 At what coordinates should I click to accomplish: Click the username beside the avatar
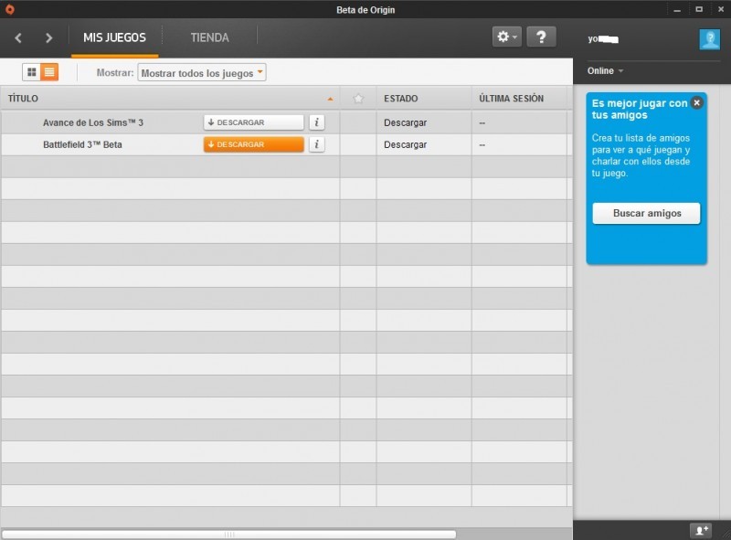[603, 39]
